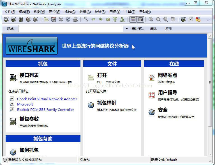The height and width of the screenshot is (165, 215).
Task: Select Check Point Virtual Network Adapter interface
Action: tap(47, 99)
